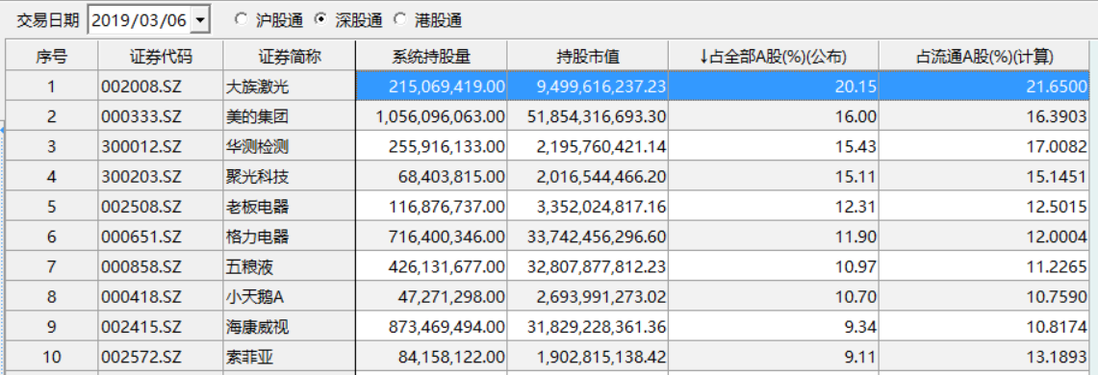Click the 证券简称 column header
Screen dimensions: 1098x375
[x=290, y=57]
